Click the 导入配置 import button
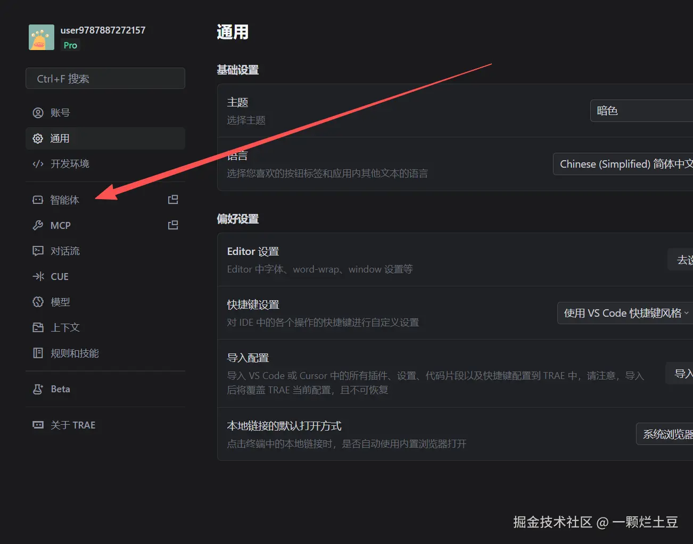 [680, 374]
